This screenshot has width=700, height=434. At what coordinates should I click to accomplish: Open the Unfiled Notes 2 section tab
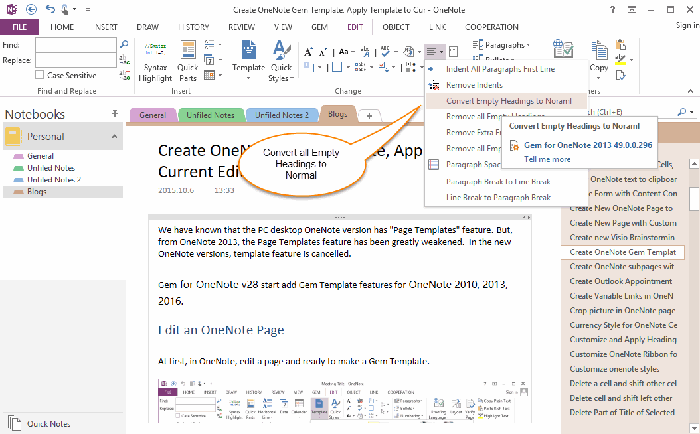pyautogui.click(x=282, y=115)
